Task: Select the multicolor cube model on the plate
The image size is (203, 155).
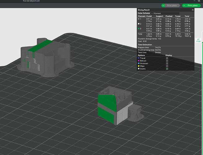Action: 115,105
